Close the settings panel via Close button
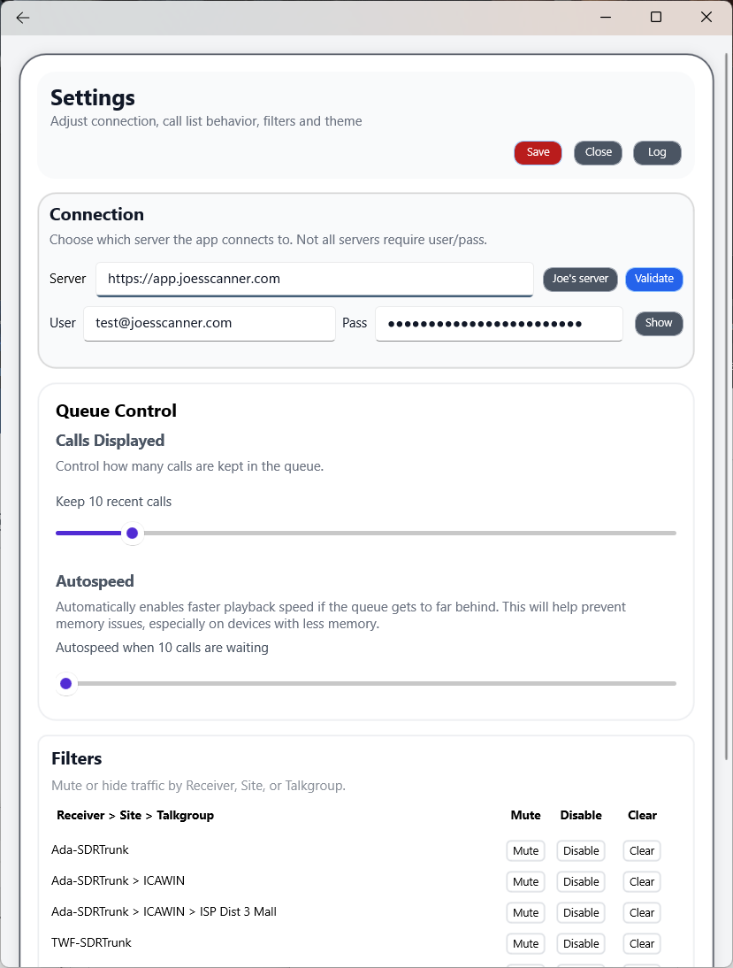This screenshot has height=968, width=733. (598, 152)
